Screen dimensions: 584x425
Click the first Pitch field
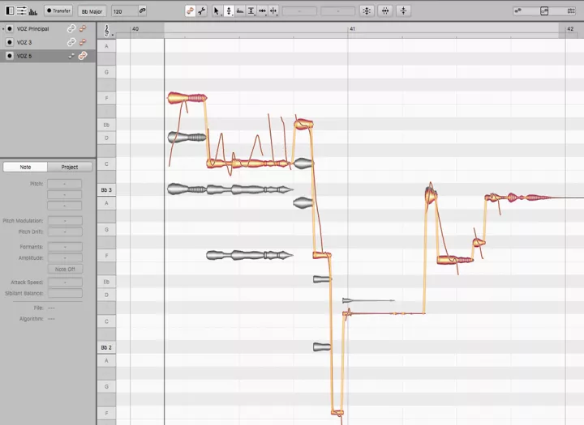(64, 184)
